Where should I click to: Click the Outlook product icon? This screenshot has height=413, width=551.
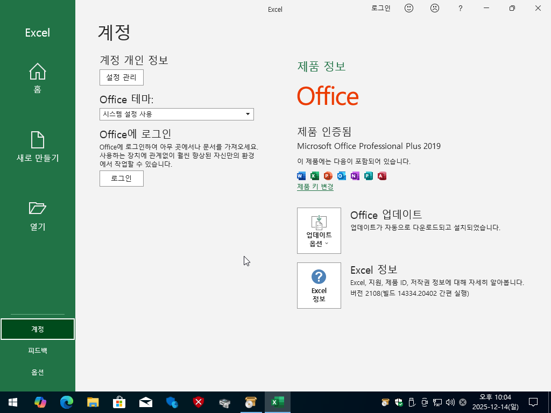tap(341, 176)
